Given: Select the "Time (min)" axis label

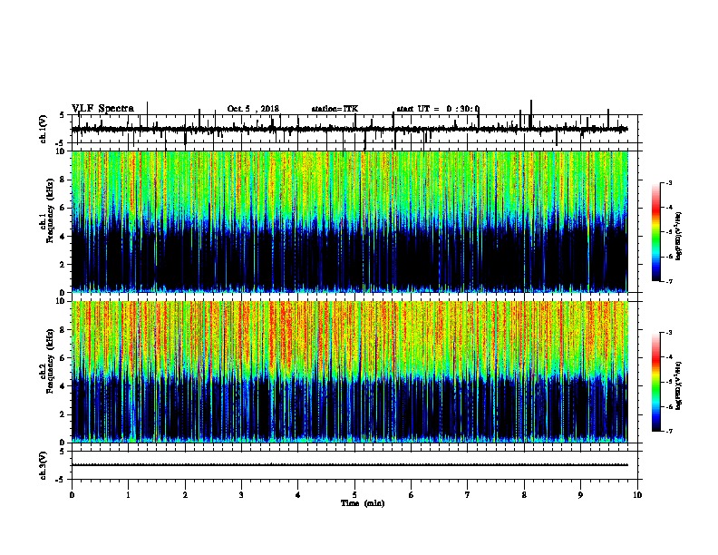Looking at the screenshot, I should pos(363,503).
